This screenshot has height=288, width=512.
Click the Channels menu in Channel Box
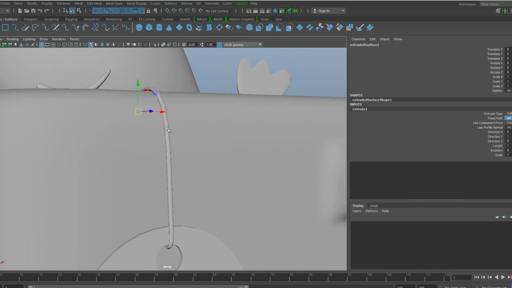[x=358, y=39]
